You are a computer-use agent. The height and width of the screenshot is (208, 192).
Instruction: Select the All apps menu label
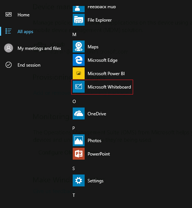tap(25, 32)
